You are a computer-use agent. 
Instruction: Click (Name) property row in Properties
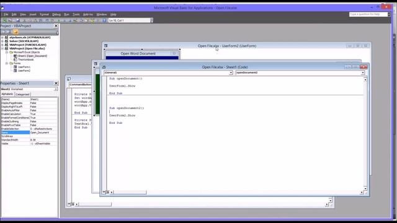point(29,99)
